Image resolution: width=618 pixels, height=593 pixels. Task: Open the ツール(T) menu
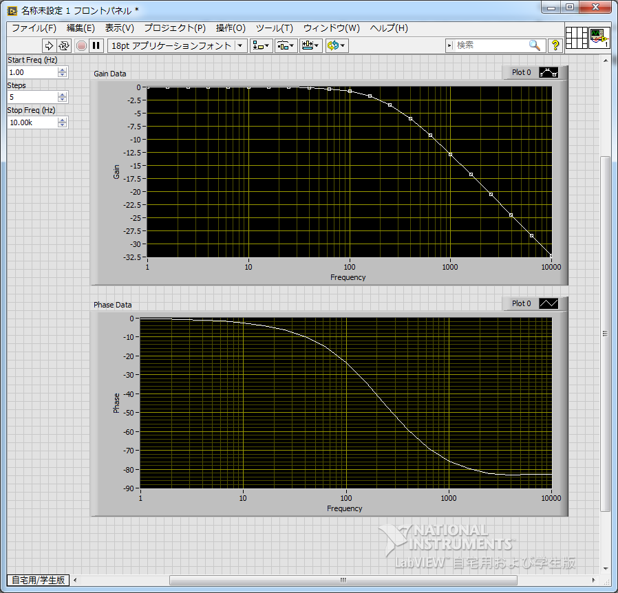pyautogui.click(x=275, y=28)
